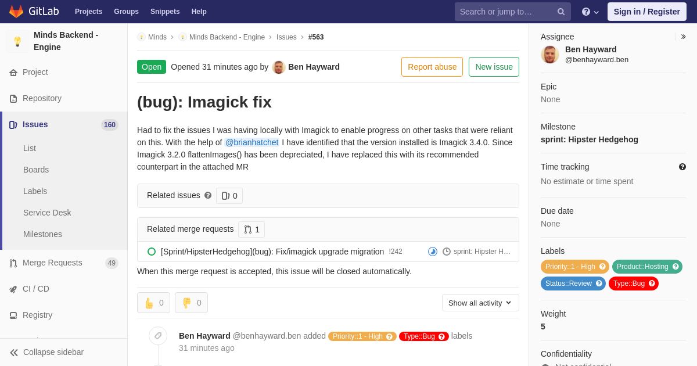Click the search magnifier icon
697x366 pixels.
click(x=561, y=12)
